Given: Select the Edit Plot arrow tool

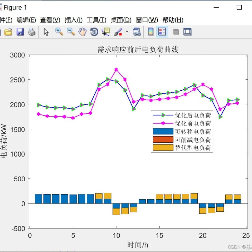Looking at the screenshot, I should (46, 32).
